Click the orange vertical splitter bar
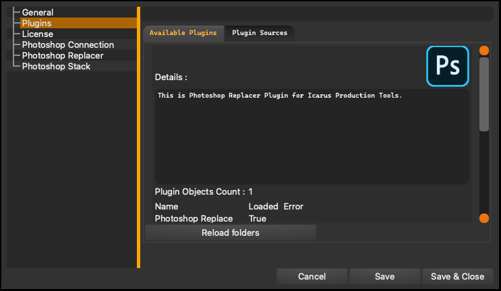 tap(138, 137)
